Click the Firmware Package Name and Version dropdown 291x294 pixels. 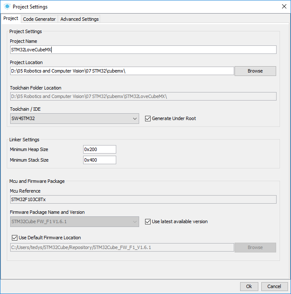(x=74, y=221)
